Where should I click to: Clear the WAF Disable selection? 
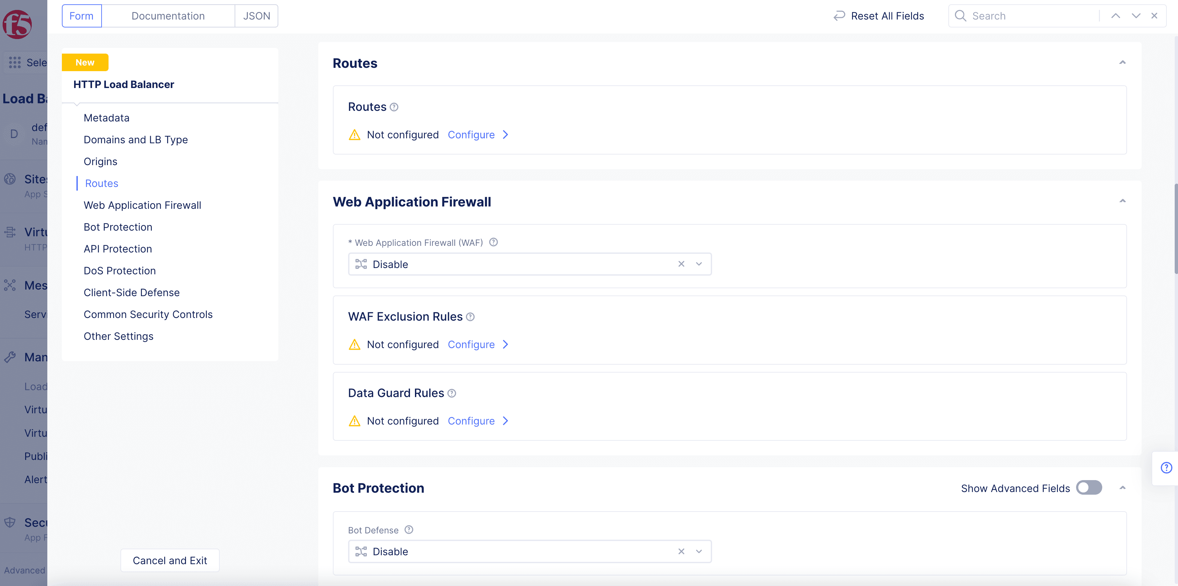681,264
